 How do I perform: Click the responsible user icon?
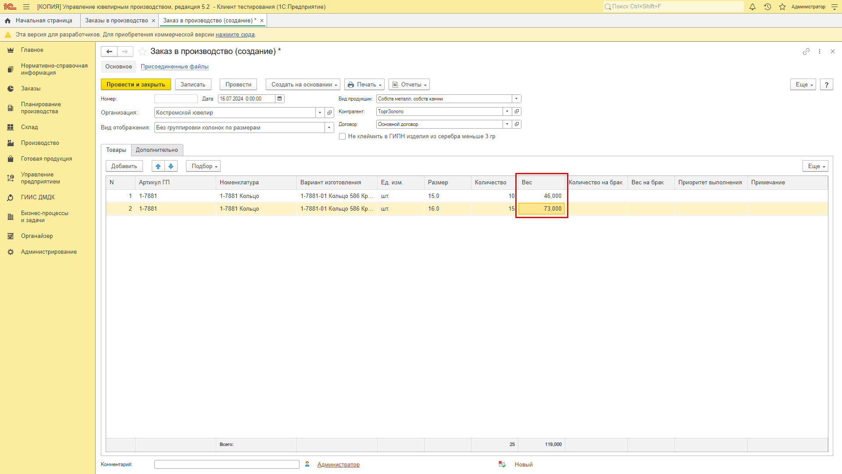point(307,464)
